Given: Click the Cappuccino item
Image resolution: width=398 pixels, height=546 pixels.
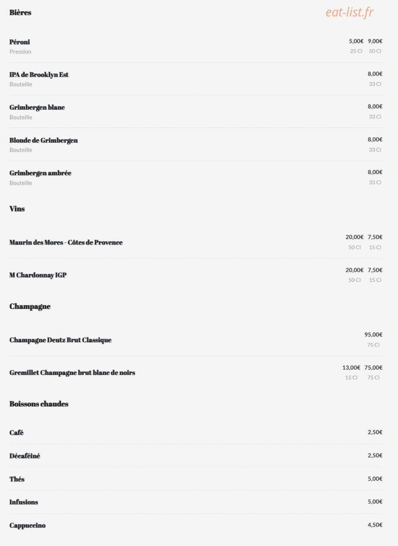Looking at the screenshot, I should (27, 525).
